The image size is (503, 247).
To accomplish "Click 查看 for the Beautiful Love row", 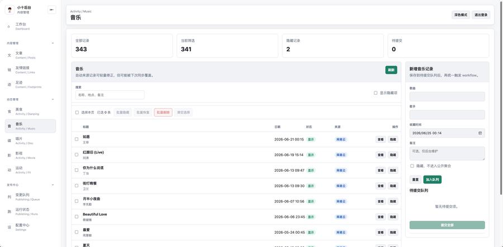I will [x=381, y=216].
